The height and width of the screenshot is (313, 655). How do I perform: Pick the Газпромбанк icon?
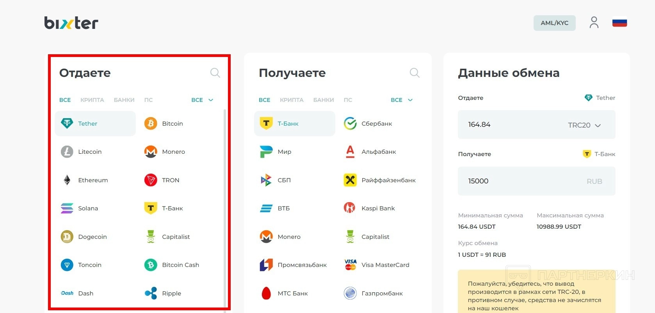(x=350, y=293)
